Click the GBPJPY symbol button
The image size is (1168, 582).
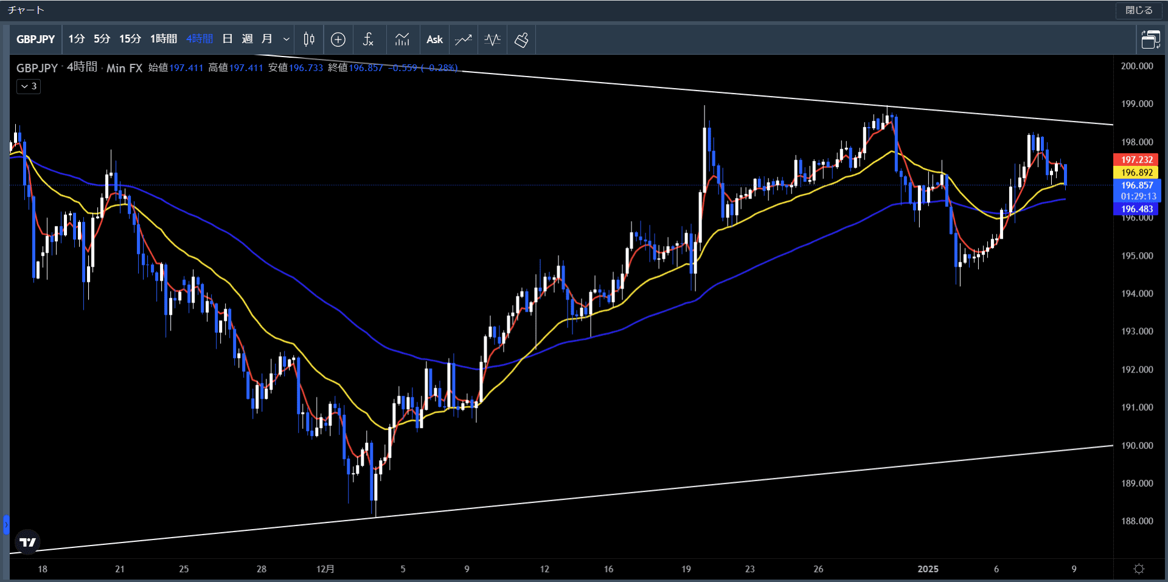(x=36, y=39)
